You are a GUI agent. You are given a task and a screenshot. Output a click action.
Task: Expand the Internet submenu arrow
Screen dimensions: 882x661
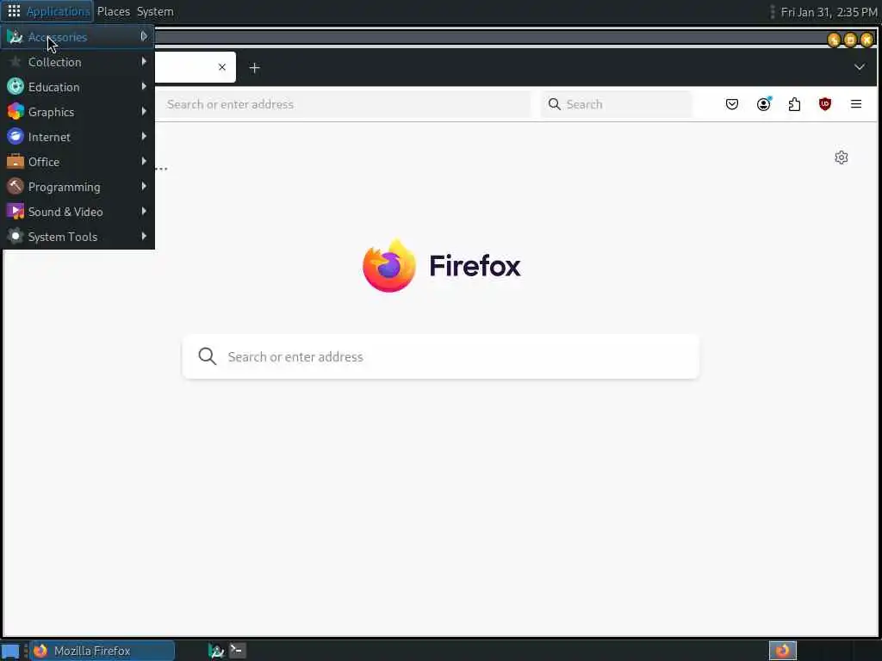pos(144,136)
